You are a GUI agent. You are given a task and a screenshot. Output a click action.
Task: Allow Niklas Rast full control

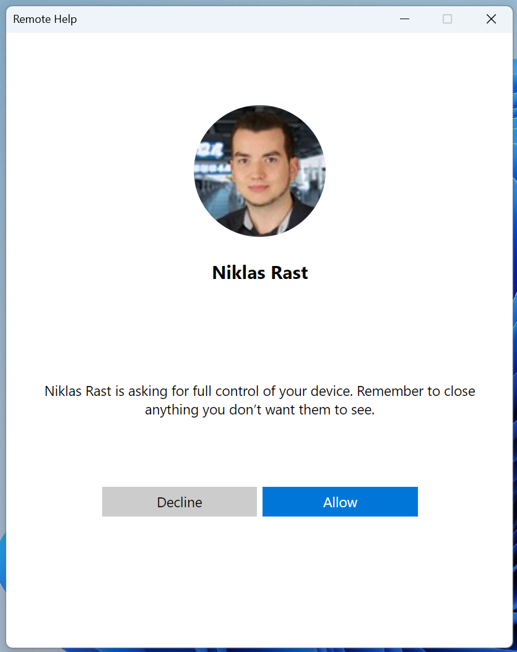340,502
